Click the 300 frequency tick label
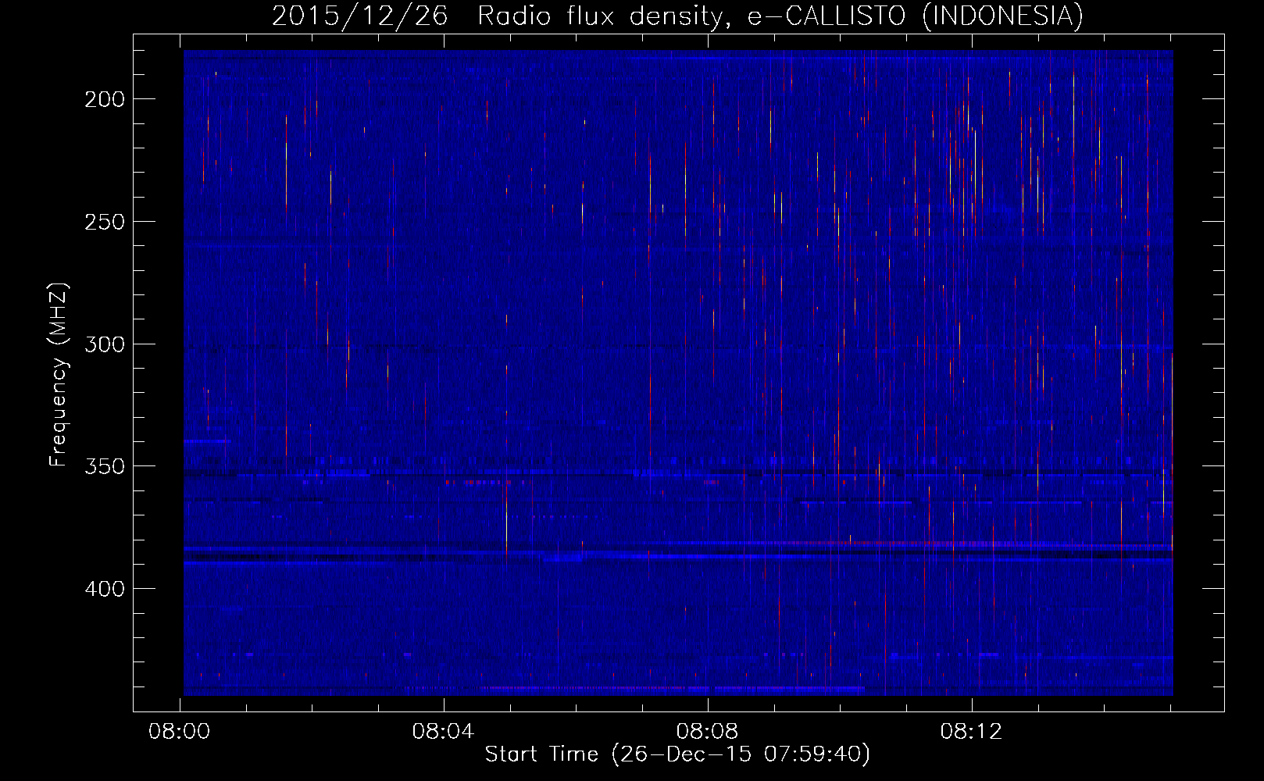 pos(105,344)
